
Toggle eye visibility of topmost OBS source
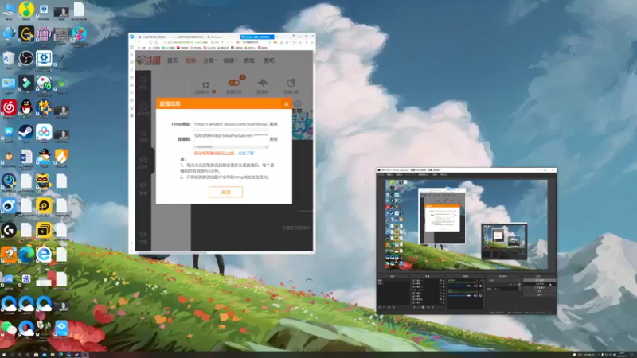point(440,281)
